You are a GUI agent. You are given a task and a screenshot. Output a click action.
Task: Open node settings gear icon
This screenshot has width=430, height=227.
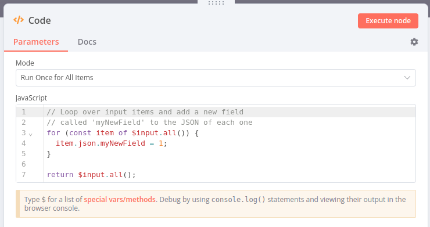point(414,42)
